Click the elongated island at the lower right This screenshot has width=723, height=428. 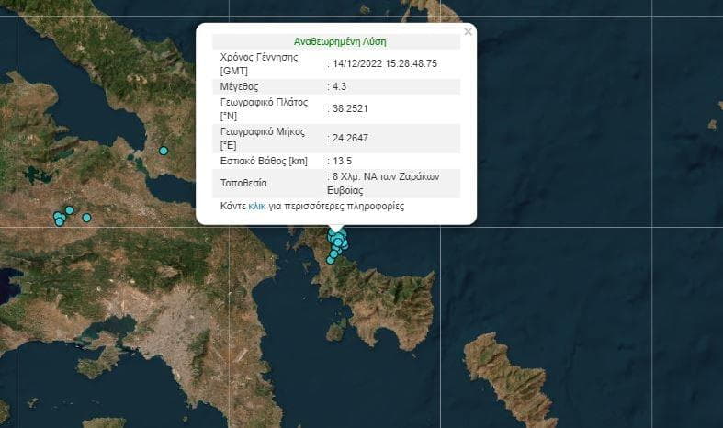click(x=508, y=377)
